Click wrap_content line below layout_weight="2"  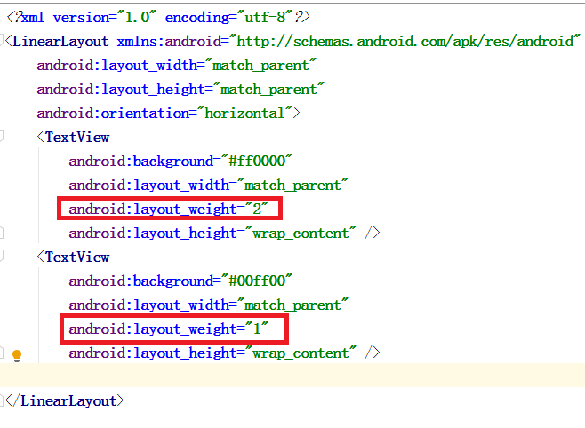point(224,234)
